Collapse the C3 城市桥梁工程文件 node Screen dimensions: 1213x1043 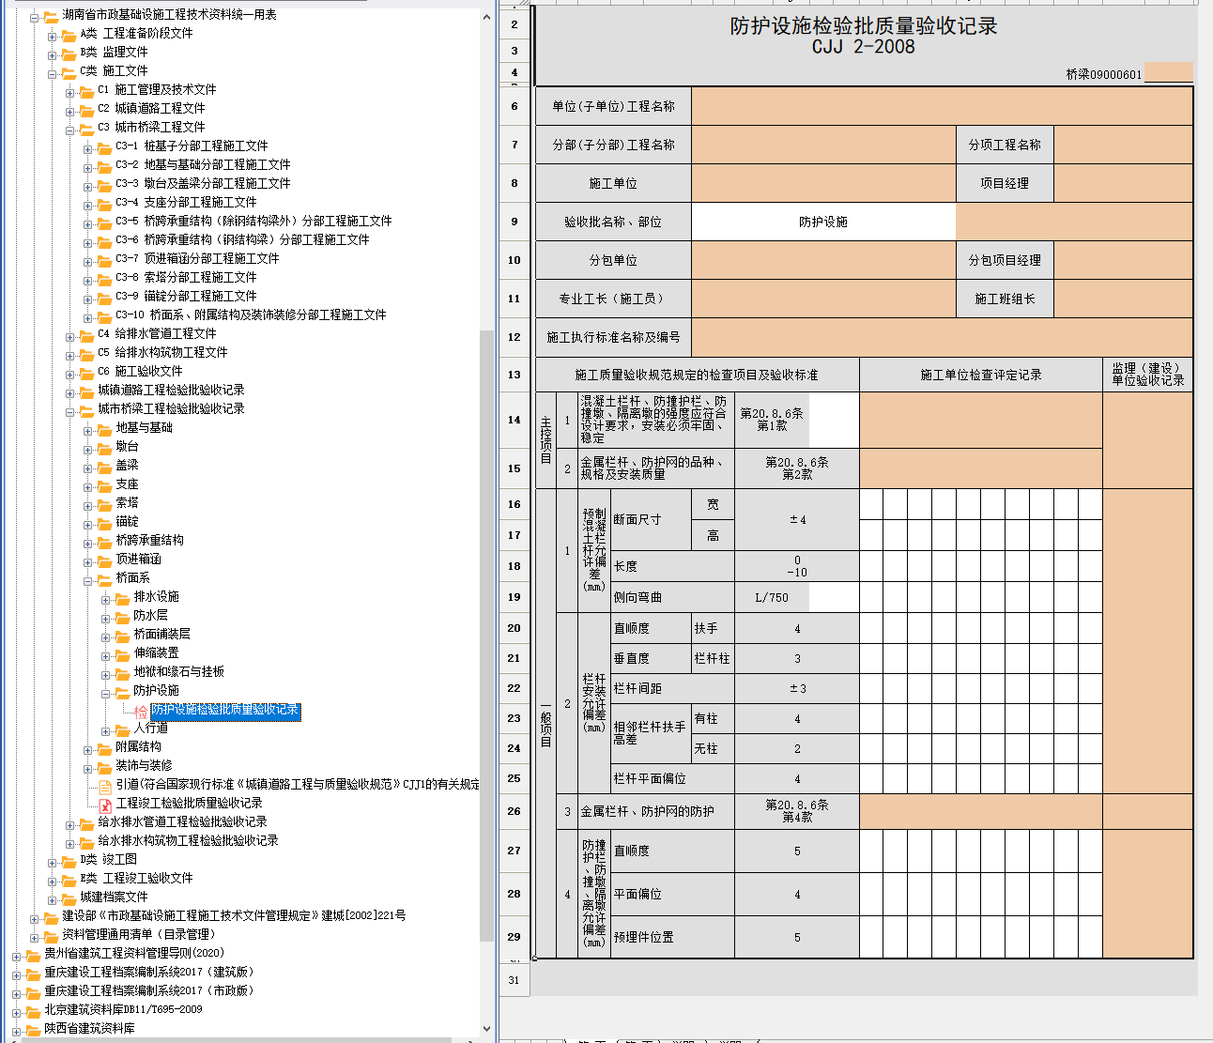click(70, 130)
